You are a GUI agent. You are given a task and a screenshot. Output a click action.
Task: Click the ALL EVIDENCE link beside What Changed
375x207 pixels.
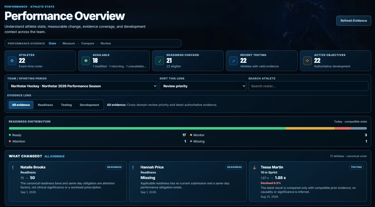point(54,156)
